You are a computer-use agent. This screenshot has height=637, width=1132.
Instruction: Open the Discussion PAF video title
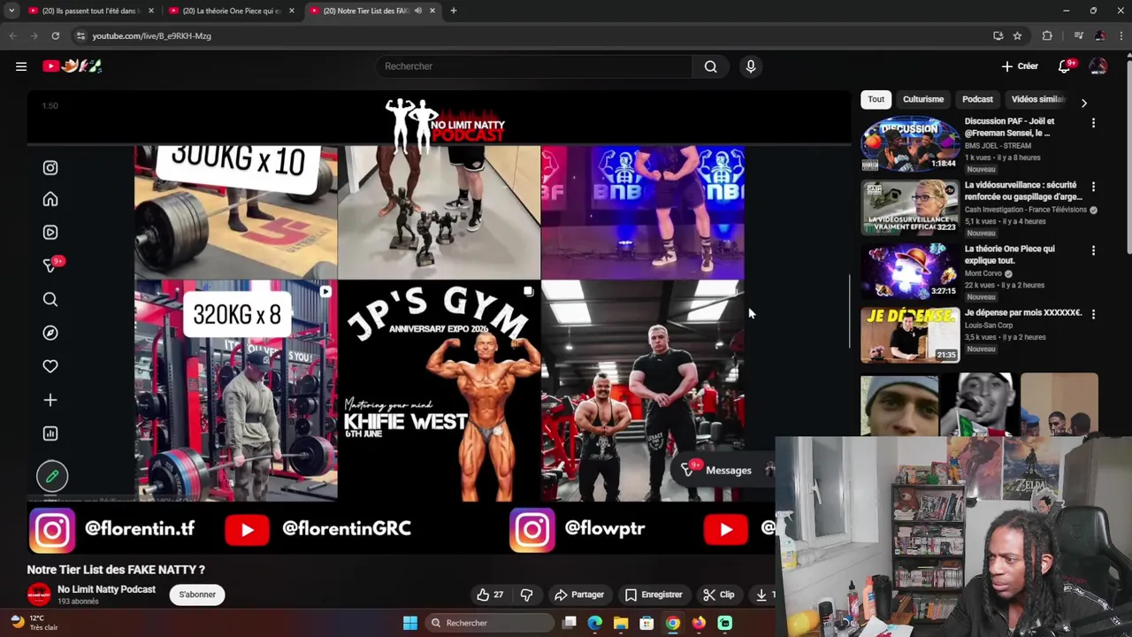[1009, 127]
